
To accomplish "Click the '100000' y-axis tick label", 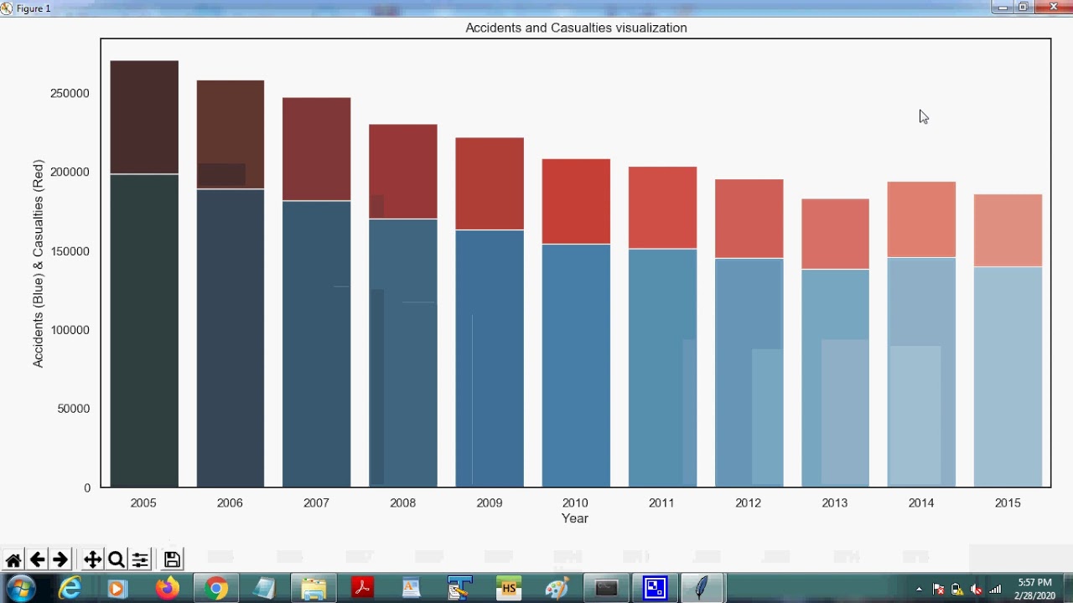I will 70,330.
